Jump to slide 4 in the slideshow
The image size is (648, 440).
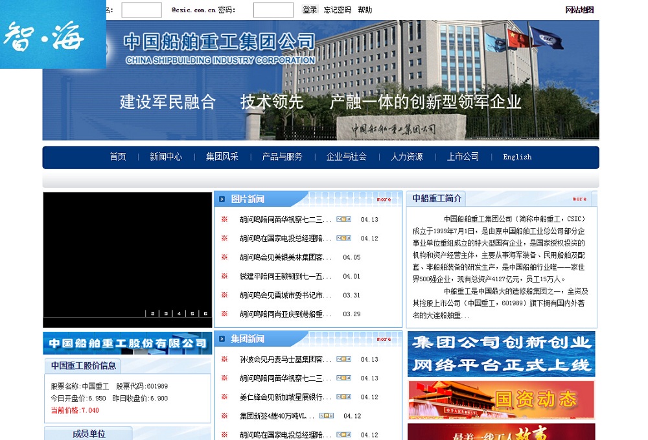click(x=179, y=314)
